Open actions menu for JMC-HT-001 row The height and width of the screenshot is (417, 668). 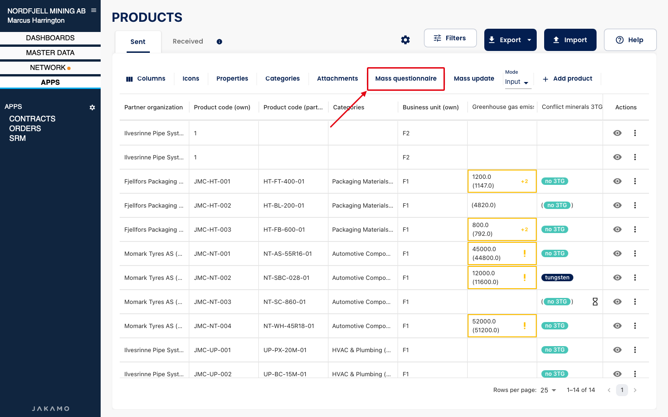(635, 181)
